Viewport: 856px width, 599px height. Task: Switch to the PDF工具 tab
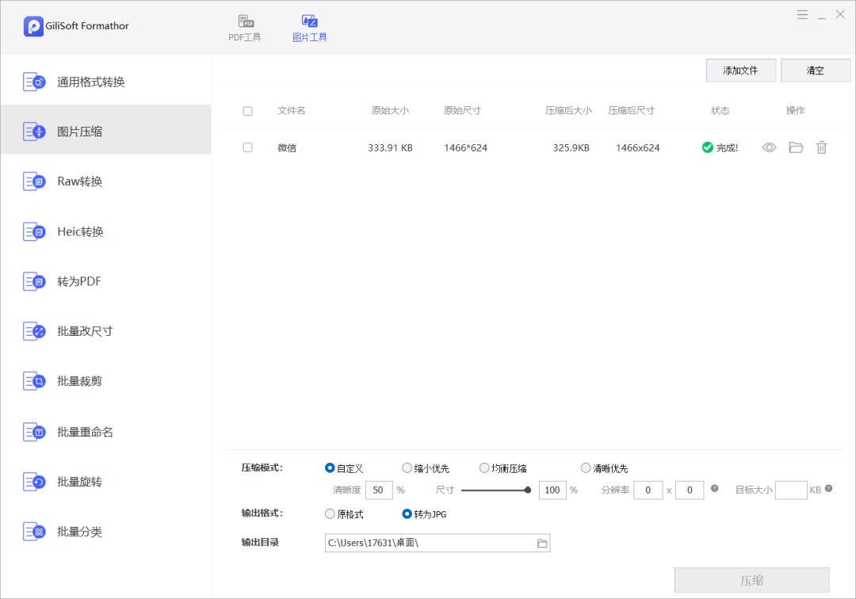(245, 28)
